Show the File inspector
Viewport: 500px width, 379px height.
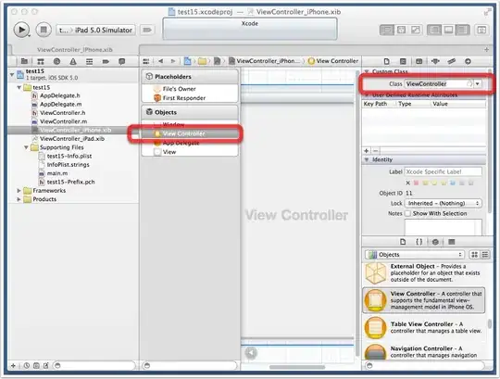pos(386,61)
